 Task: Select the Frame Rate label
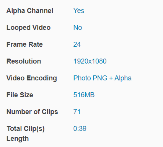(x=24, y=44)
